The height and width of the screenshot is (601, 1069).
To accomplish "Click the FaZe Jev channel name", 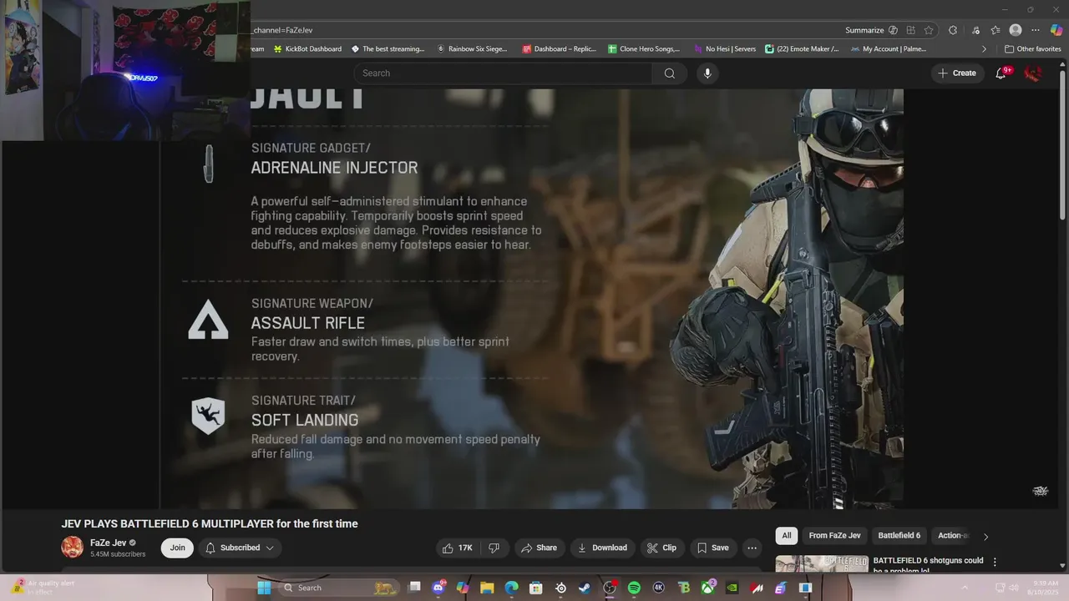I will click(109, 543).
